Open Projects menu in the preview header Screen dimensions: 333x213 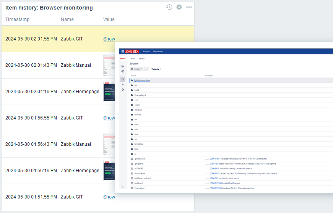[x=146, y=52]
